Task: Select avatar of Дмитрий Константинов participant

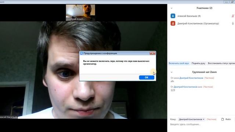Action: pos(173,23)
